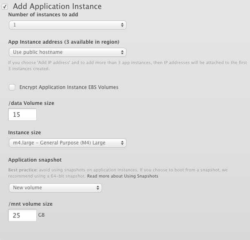Enable Encrypt Application Instance EBS Volumes checkbox
Image resolution: width=250 pixels, height=240 pixels.
12,87
